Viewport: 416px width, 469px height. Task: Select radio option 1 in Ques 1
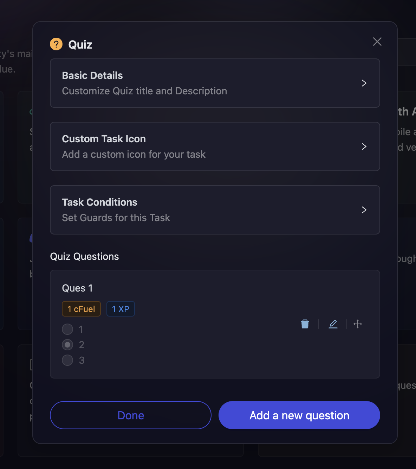67,329
